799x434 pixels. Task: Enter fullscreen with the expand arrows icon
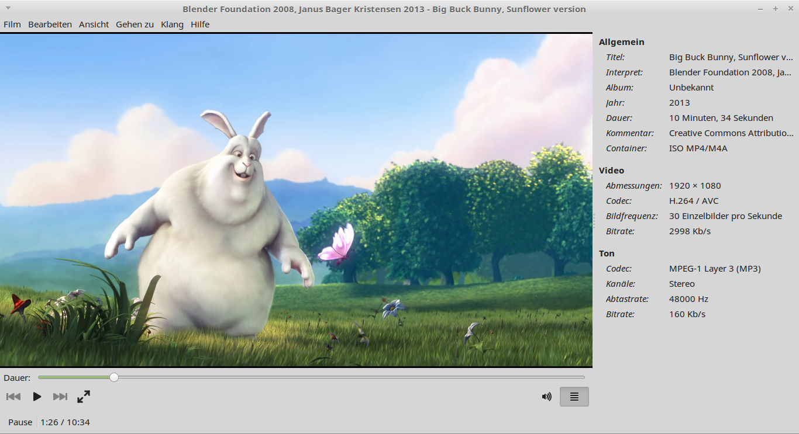(x=84, y=397)
